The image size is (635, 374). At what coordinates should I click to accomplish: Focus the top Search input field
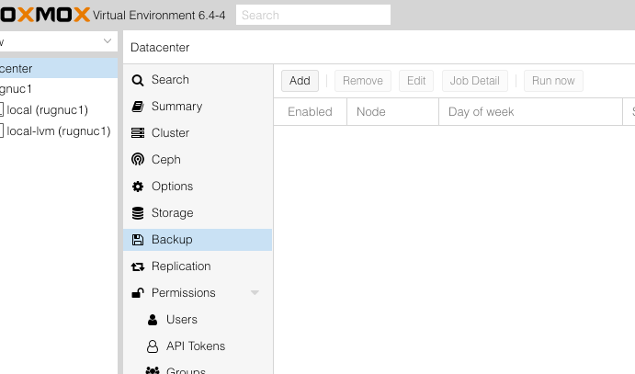tap(313, 15)
